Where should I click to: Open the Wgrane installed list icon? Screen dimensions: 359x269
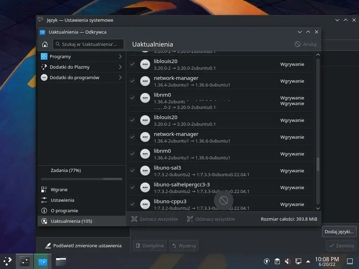[x=44, y=189]
